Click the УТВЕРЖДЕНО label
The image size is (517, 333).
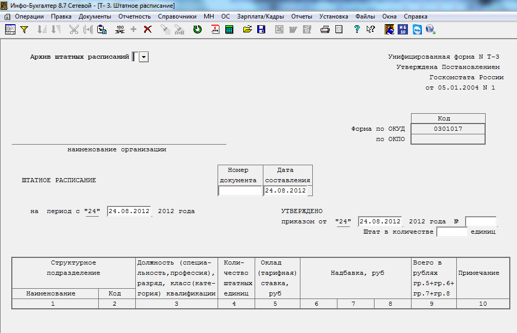click(x=302, y=211)
